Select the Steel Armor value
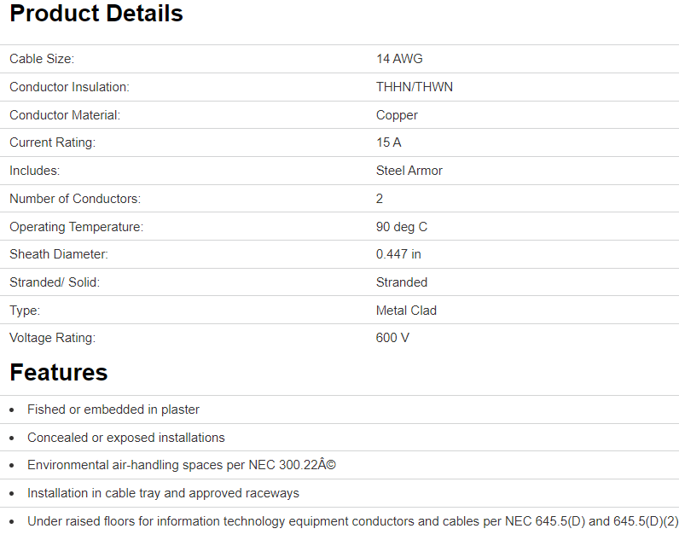The image size is (679, 546). coord(409,171)
